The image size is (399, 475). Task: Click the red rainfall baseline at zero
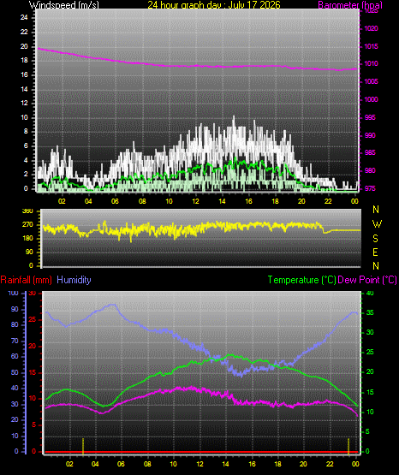coord(201,452)
